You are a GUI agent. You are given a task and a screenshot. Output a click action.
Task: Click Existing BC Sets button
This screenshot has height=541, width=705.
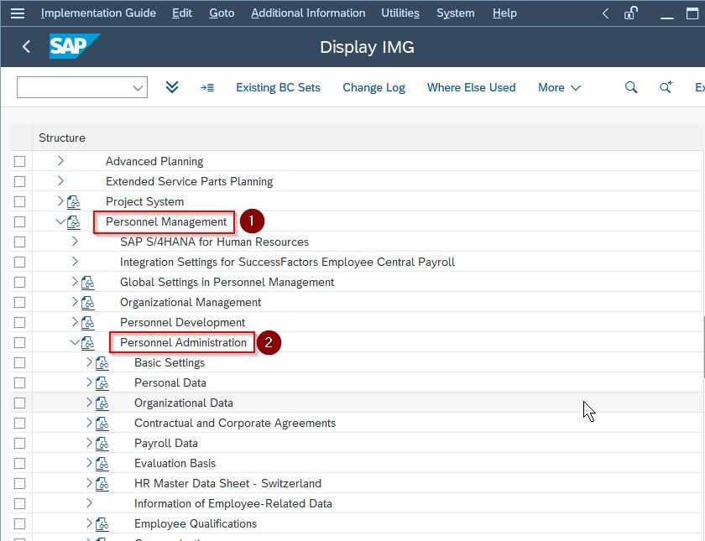(278, 87)
